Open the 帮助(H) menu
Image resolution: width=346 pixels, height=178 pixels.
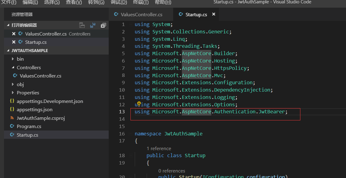(x=163, y=2)
